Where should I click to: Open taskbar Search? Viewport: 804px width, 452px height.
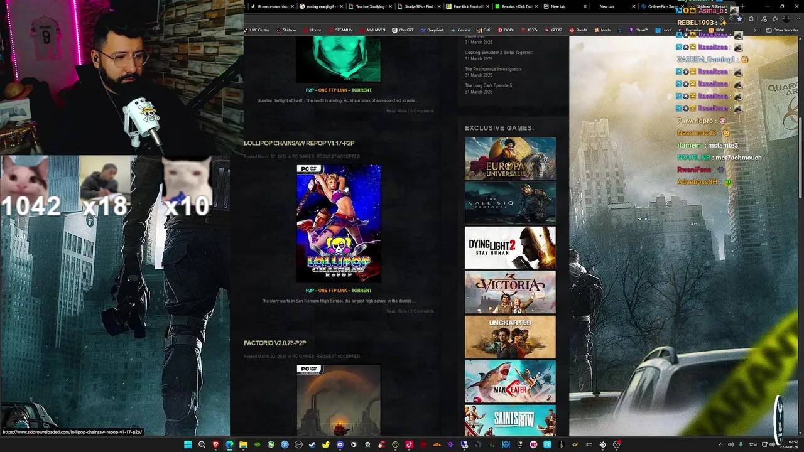coord(202,444)
